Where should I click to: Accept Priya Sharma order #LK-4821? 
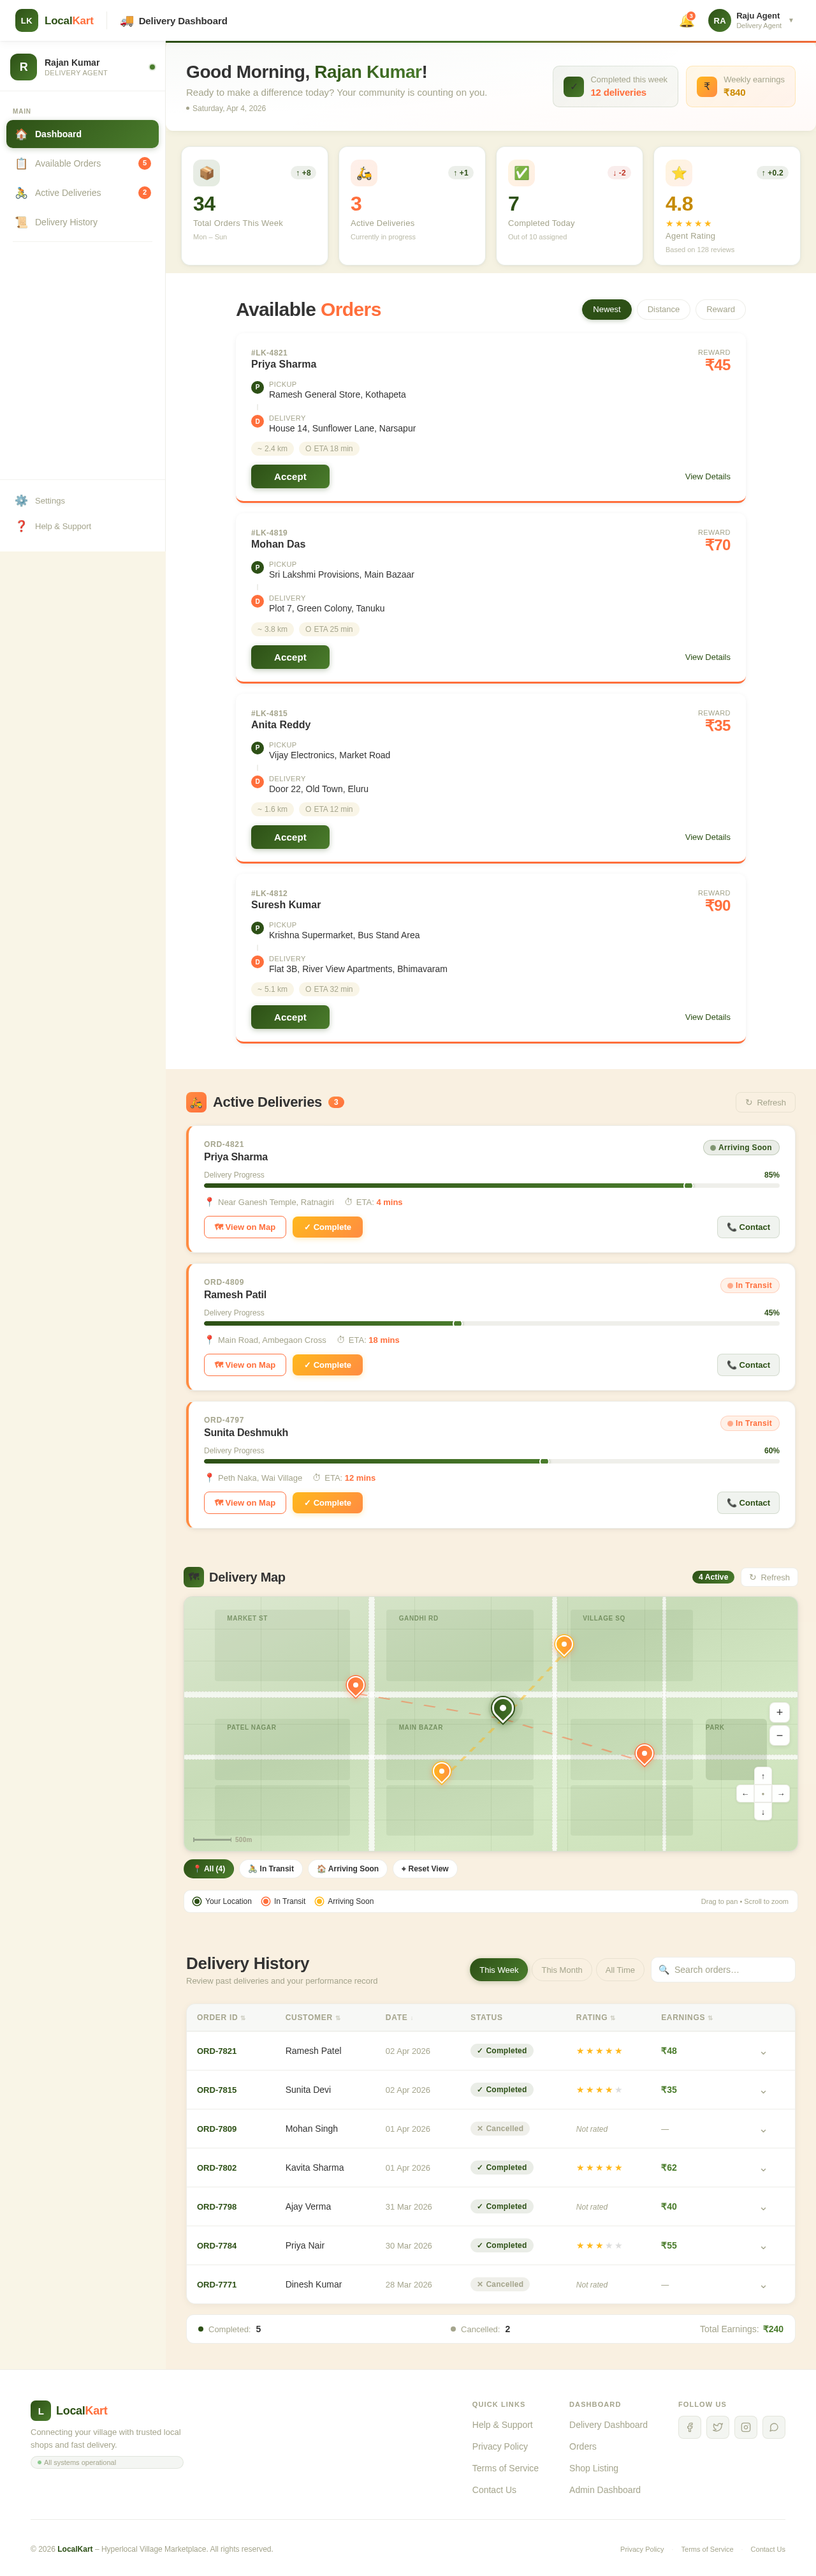coord(289,477)
